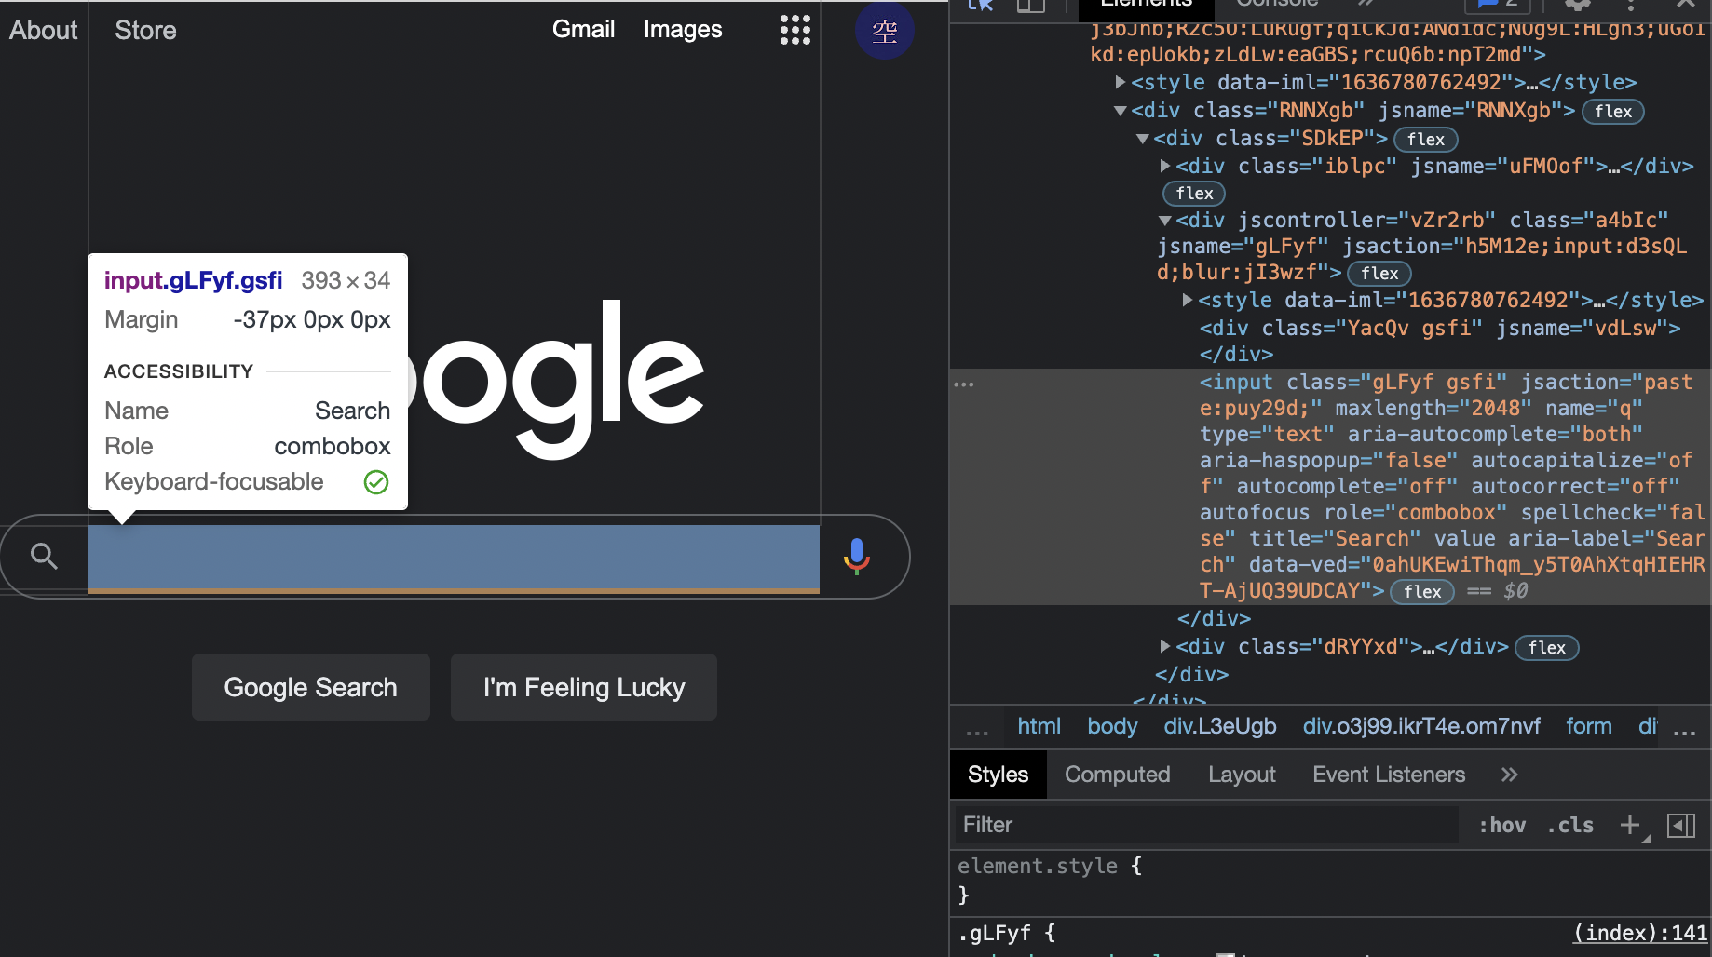Select div.o3j99.ikrT4e.om7nvf breadcrumb
The width and height of the screenshot is (1712, 957).
coord(1421,726)
